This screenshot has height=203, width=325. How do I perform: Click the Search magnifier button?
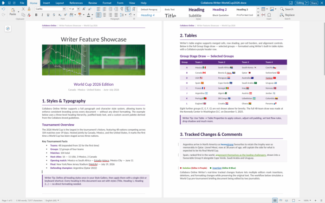click(x=287, y=9)
